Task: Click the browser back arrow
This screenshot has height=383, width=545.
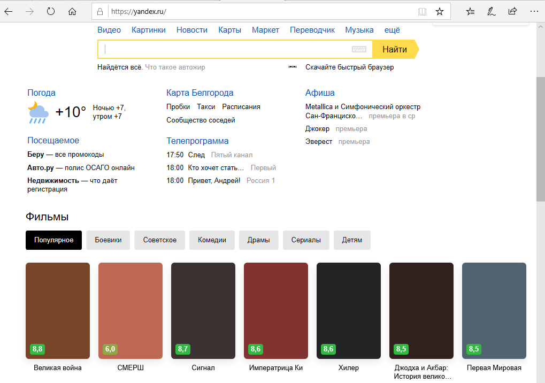Action: pyautogui.click(x=9, y=11)
